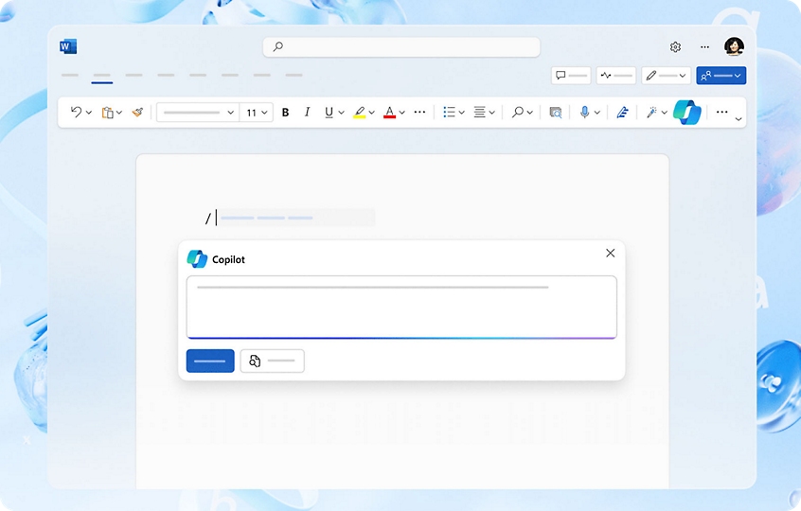Open the font name combo box
The height and width of the screenshot is (511, 801).
pyautogui.click(x=197, y=112)
